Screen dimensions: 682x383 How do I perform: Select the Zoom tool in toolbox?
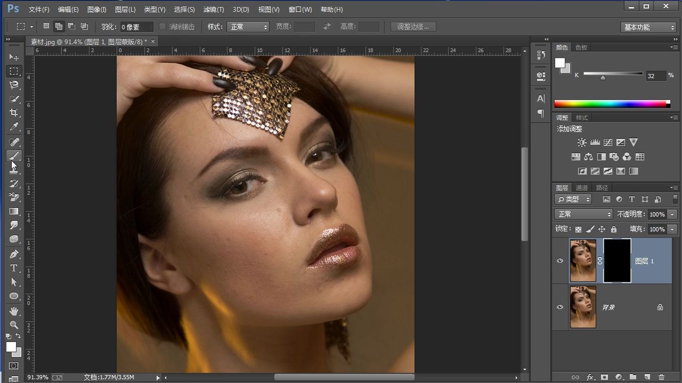click(14, 324)
